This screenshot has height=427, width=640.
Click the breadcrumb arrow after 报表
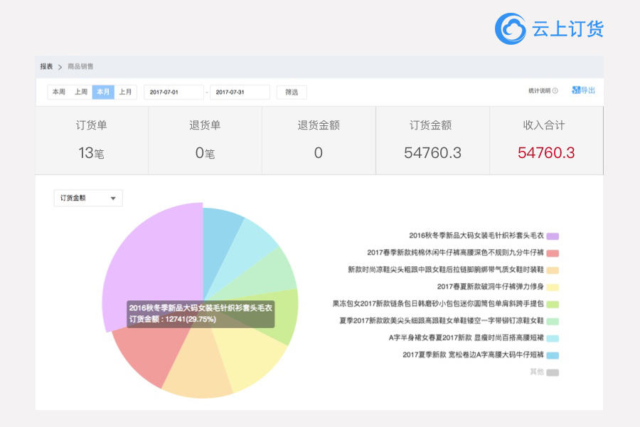coord(60,67)
